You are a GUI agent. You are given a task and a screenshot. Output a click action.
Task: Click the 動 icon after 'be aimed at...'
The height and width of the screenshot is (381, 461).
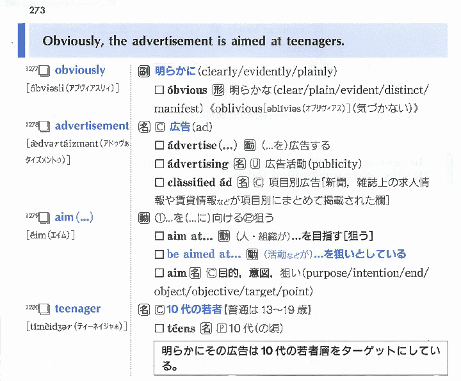coord(252,254)
